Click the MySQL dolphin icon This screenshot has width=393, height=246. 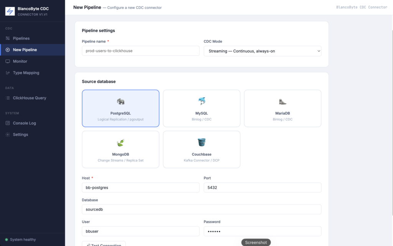tap(201, 101)
